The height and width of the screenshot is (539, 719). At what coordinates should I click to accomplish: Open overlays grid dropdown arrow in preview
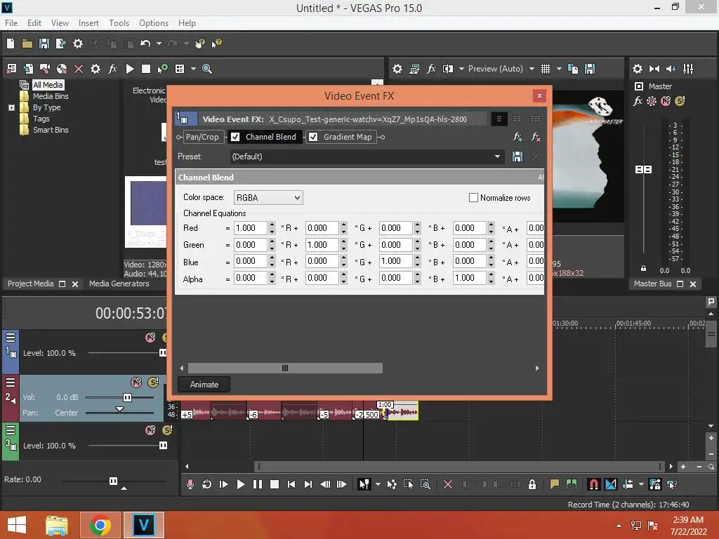pos(559,69)
